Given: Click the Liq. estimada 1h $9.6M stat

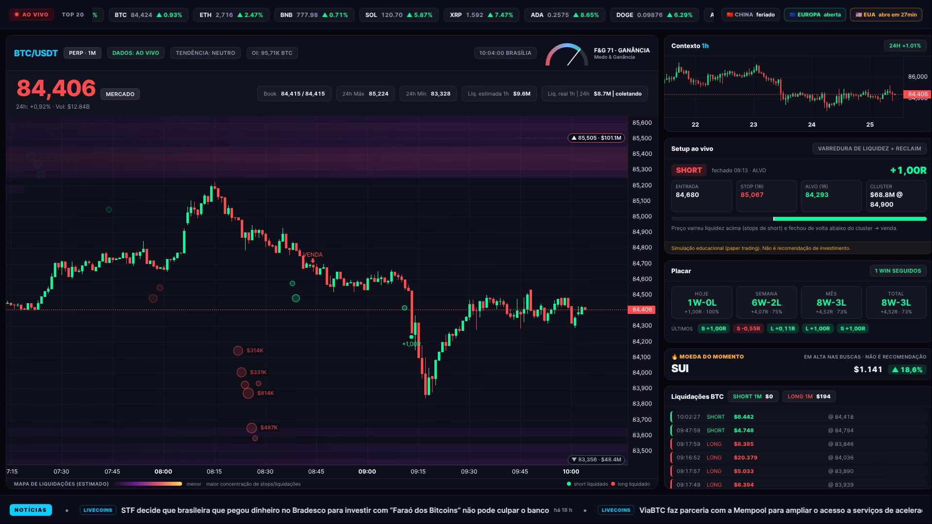Looking at the screenshot, I should tap(499, 94).
